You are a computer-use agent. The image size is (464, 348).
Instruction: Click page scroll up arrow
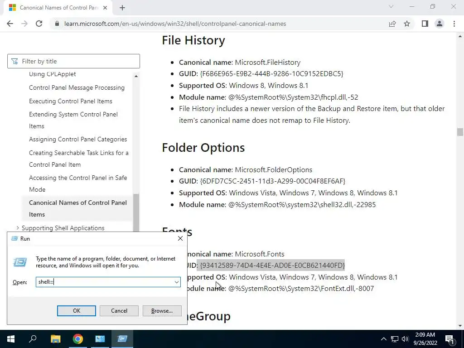(460, 36)
